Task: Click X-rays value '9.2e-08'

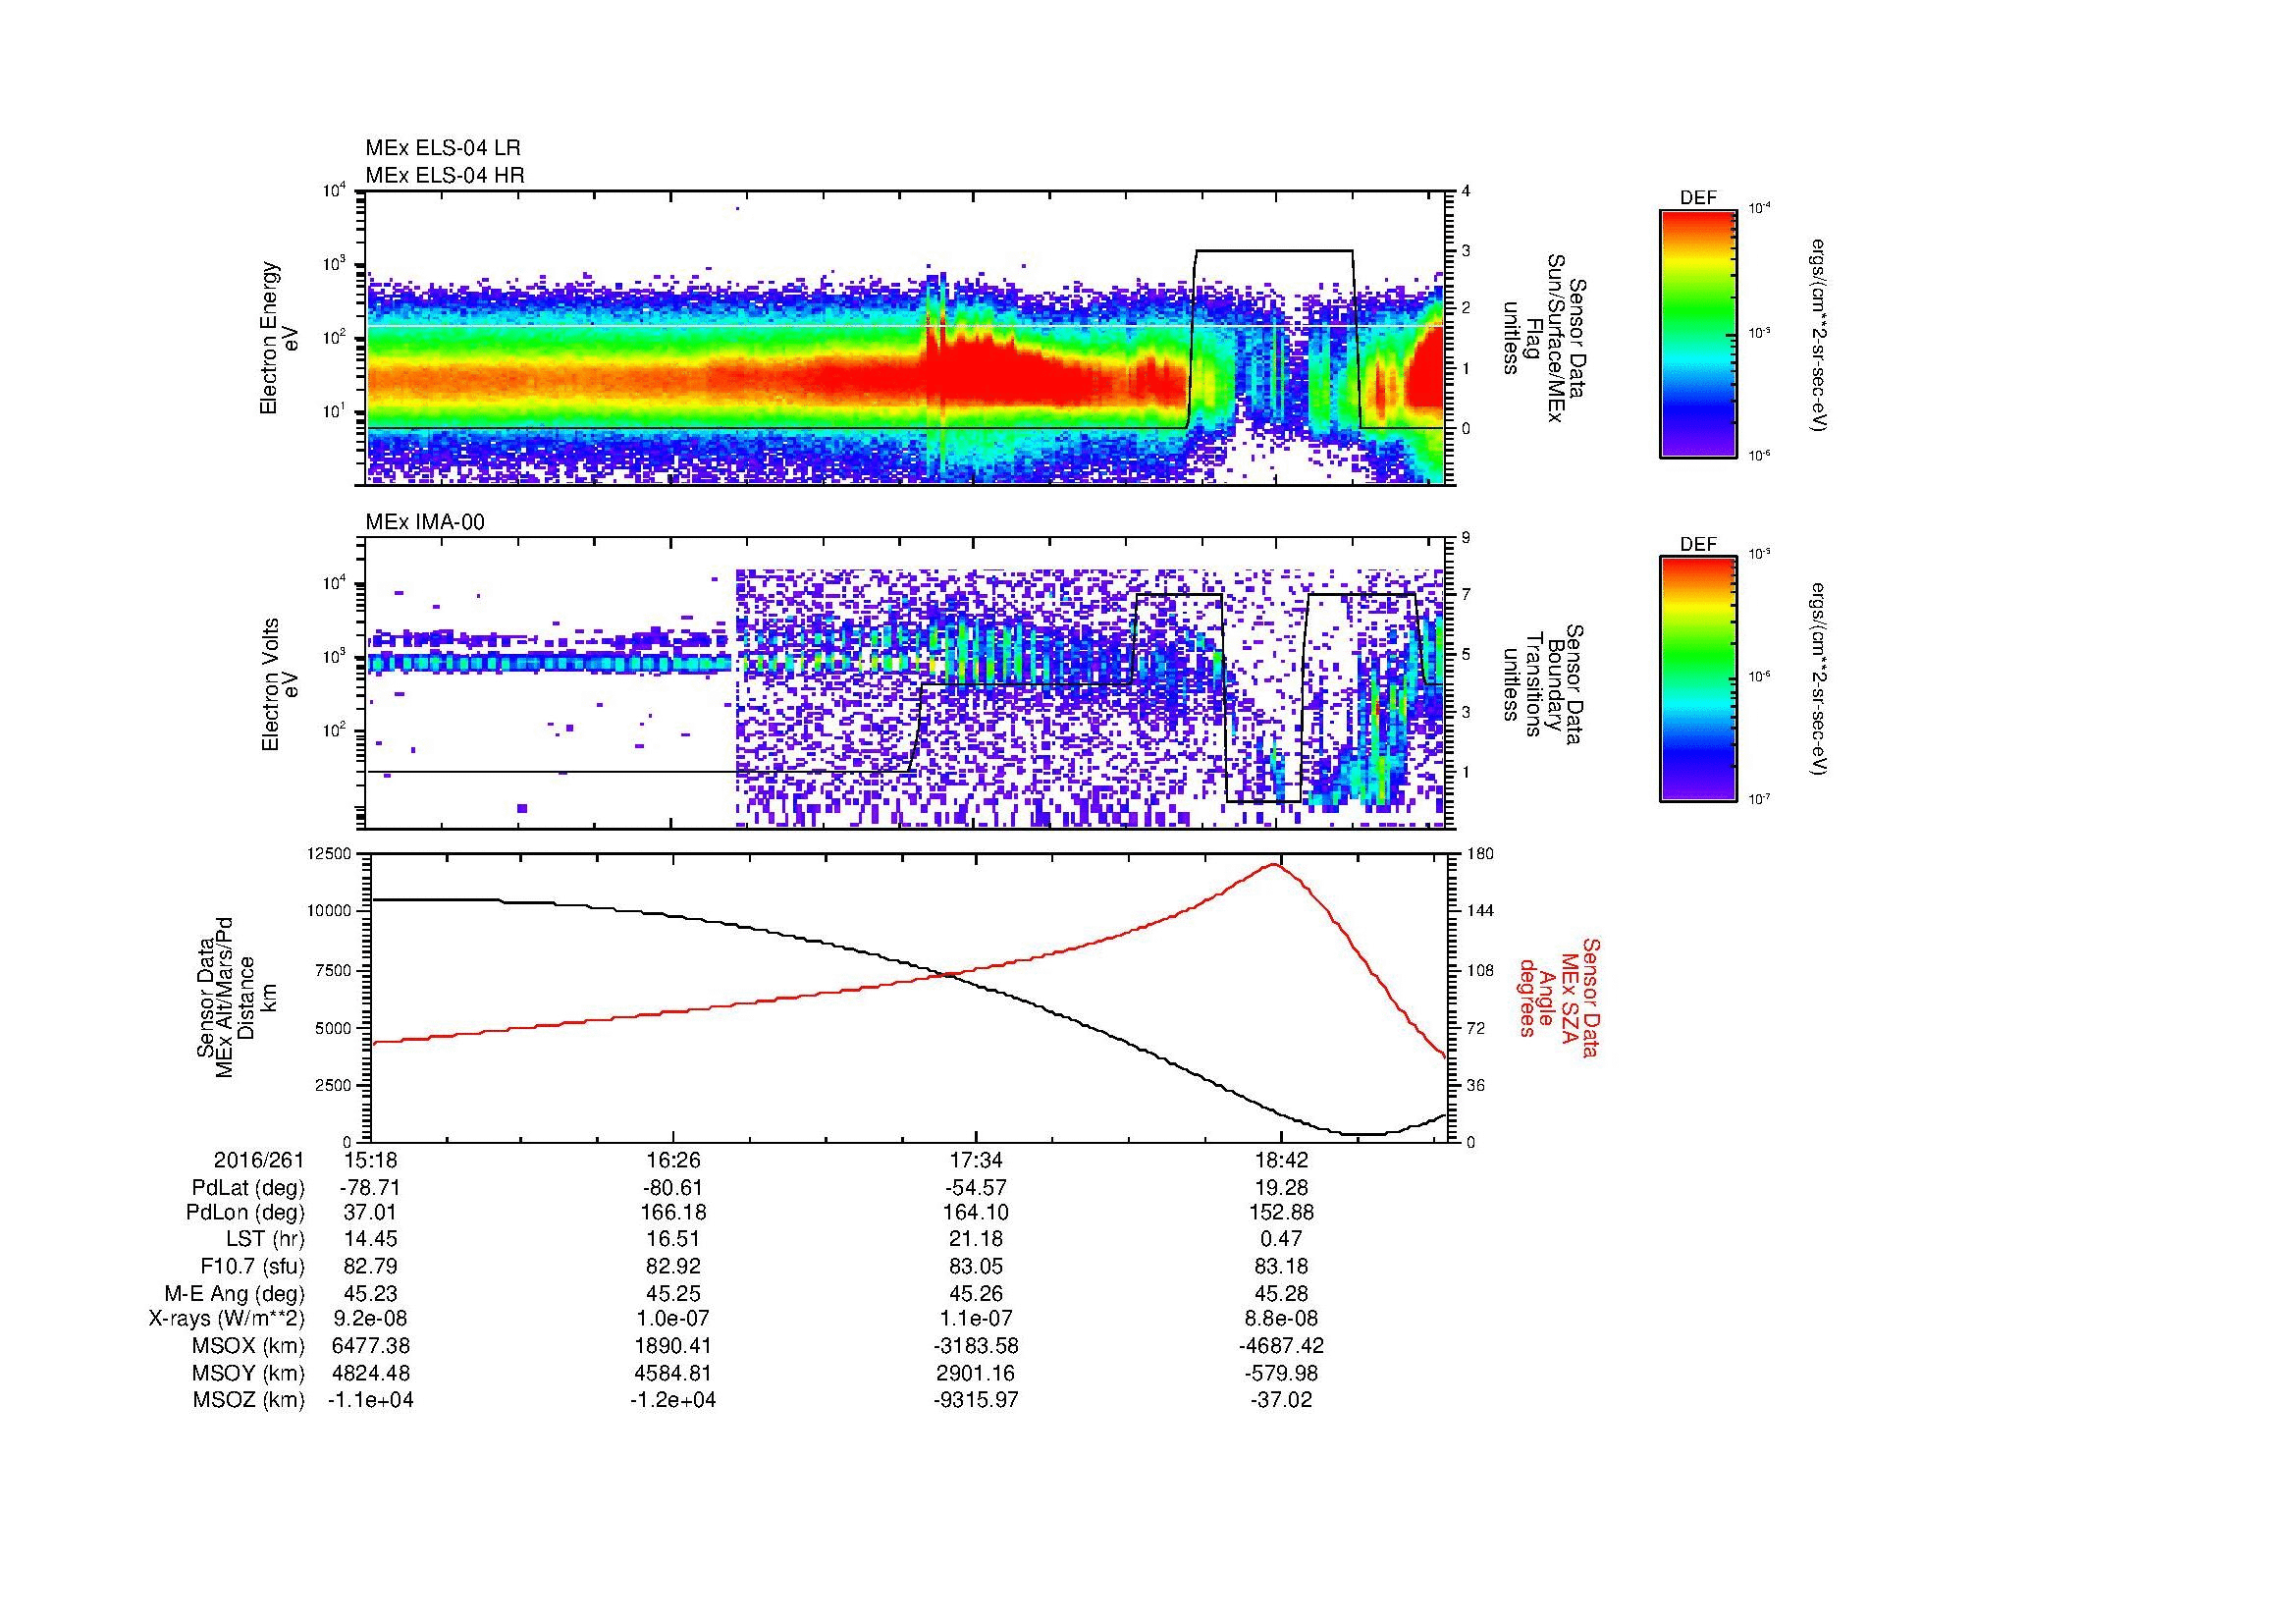Action: [x=370, y=1319]
